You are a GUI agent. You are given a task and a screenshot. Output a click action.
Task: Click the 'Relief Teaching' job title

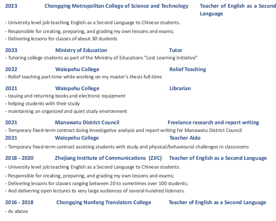pyautogui.click(x=187, y=69)
